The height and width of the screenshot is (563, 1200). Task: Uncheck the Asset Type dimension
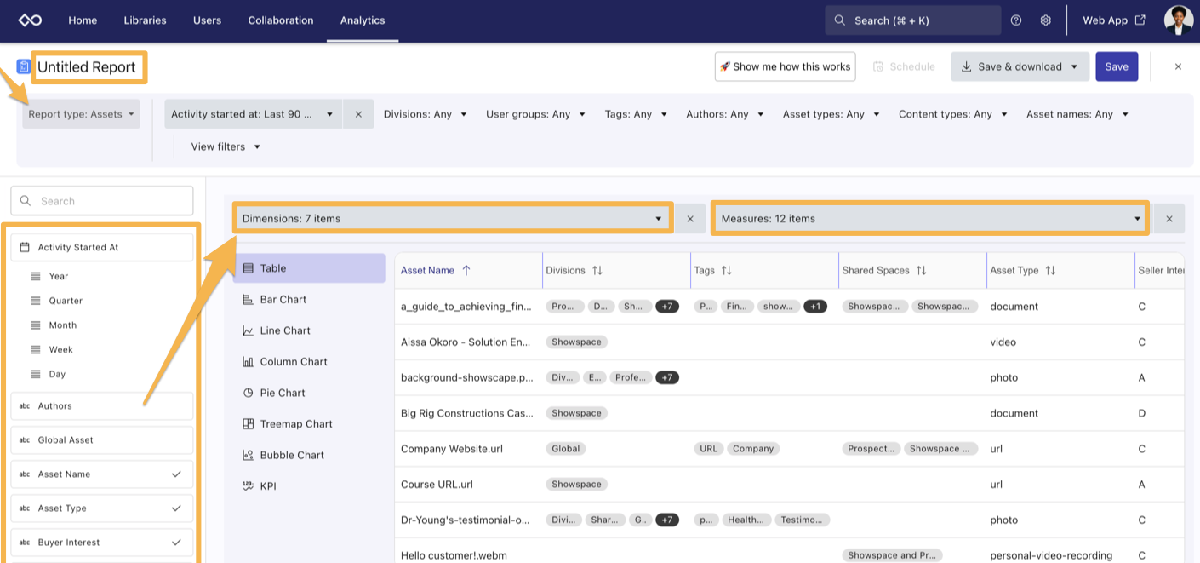176,508
